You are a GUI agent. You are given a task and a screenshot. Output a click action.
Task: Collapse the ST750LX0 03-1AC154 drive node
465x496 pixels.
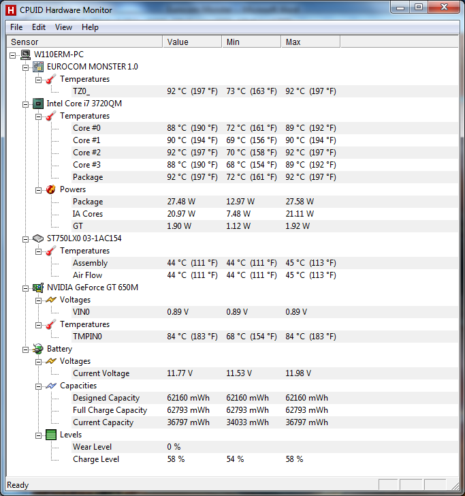coord(26,239)
